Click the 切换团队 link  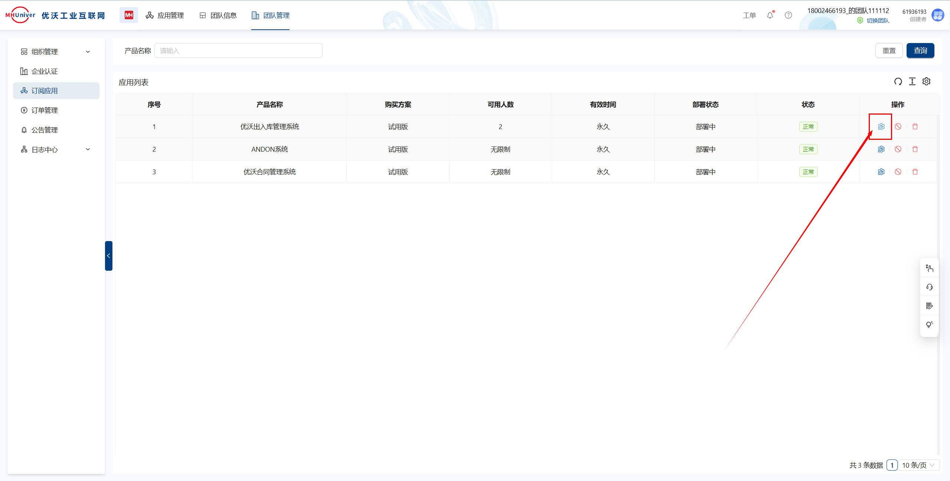[877, 21]
